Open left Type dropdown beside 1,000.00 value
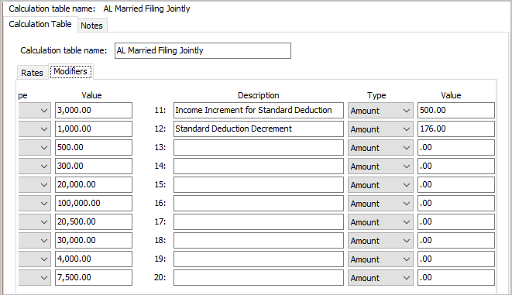This screenshot has height=295, width=512. pyautogui.click(x=35, y=129)
